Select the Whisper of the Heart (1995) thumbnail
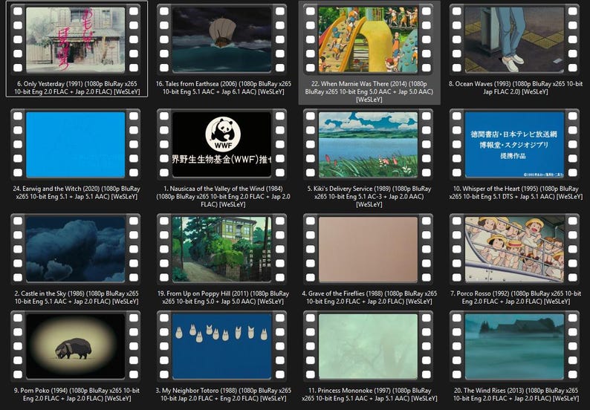The height and width of the screenshot is (410, 590). [x=514, y=144]
